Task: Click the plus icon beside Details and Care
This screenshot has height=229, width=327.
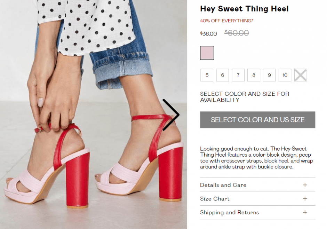Action: click(305, 185)
